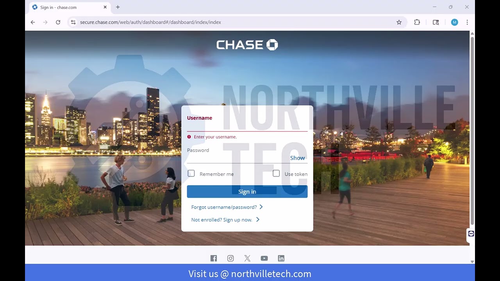
Task: Select the Sign in - chase.com tab
Action: pyautogui.click(x=70, y=7)
